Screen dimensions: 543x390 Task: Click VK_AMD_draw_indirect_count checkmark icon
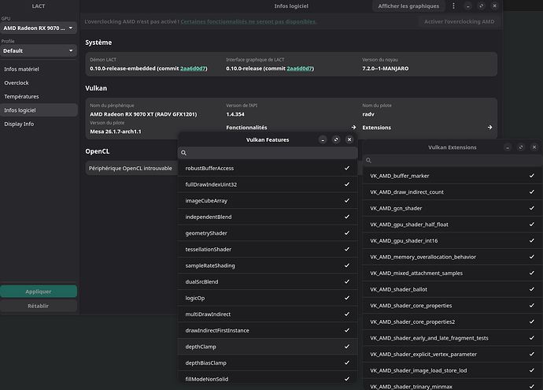tap(531, 191)
